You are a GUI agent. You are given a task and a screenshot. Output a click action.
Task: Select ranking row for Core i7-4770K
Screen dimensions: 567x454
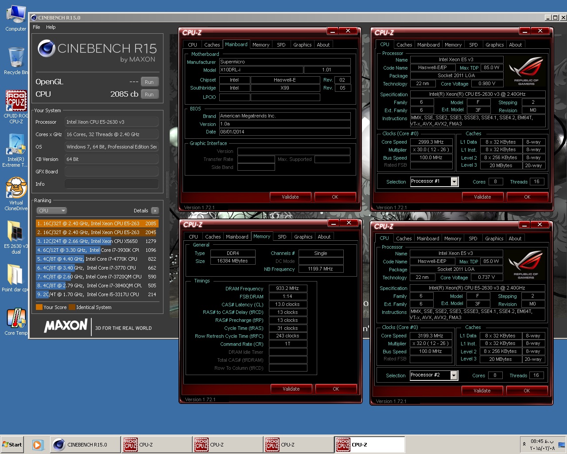pos(97,259)
